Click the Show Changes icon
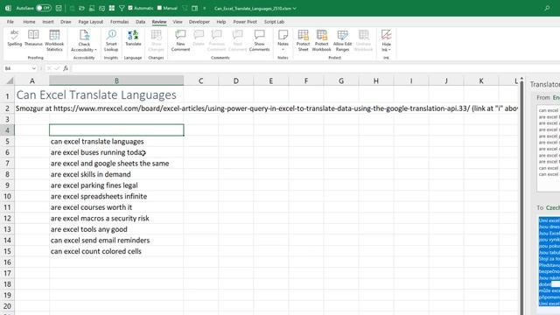 click(156, 35)
